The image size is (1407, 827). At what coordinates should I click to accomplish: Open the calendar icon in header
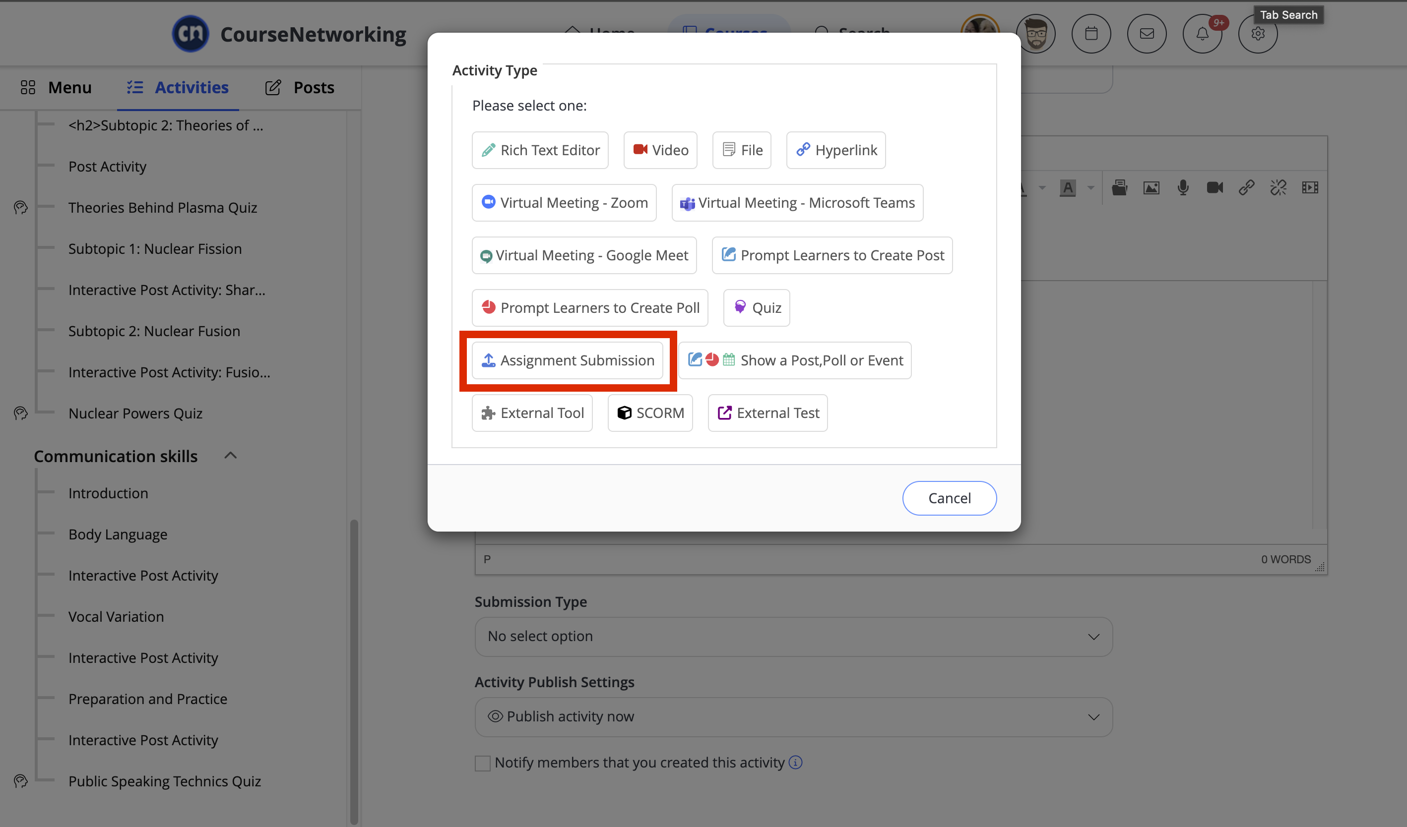click(x=1091, y=34)
